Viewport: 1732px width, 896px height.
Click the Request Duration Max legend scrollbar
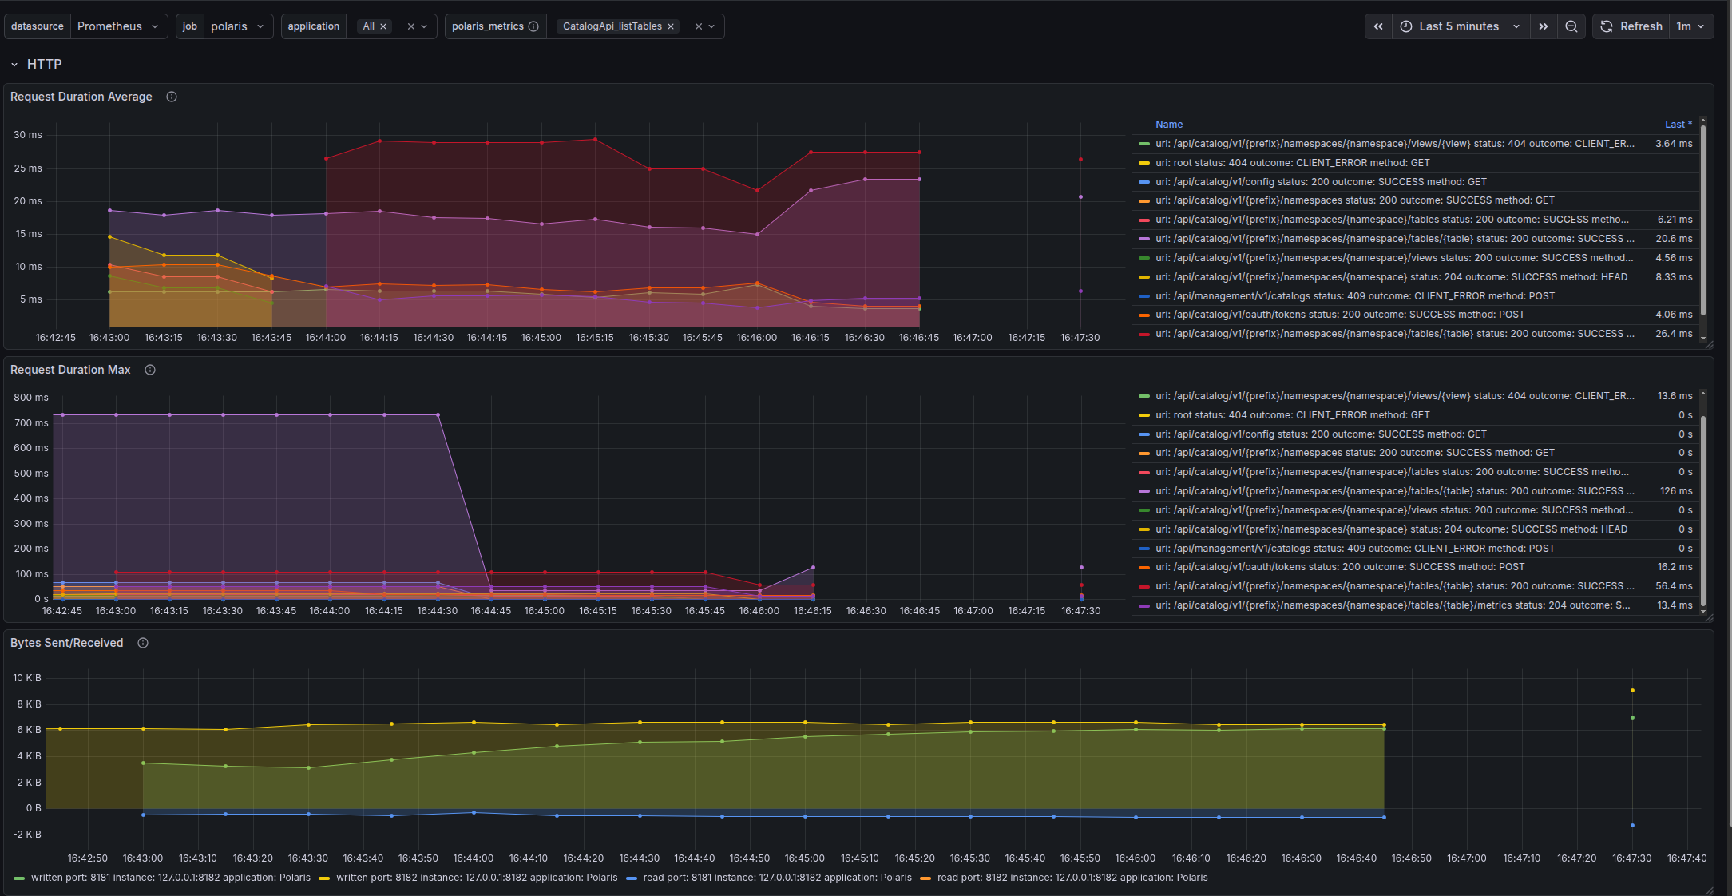(x=1702, y=511)
